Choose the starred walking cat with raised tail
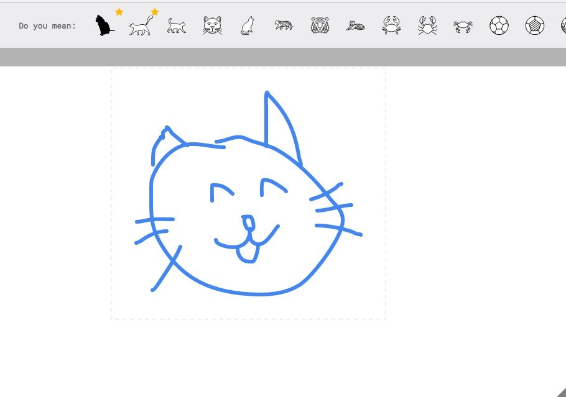This screenshot has width=566, height=397. [x=141, y=25]
